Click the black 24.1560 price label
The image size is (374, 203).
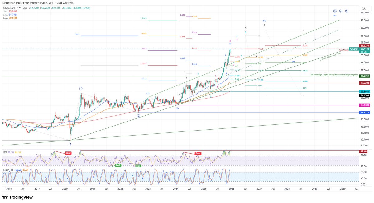click(364, 95)
